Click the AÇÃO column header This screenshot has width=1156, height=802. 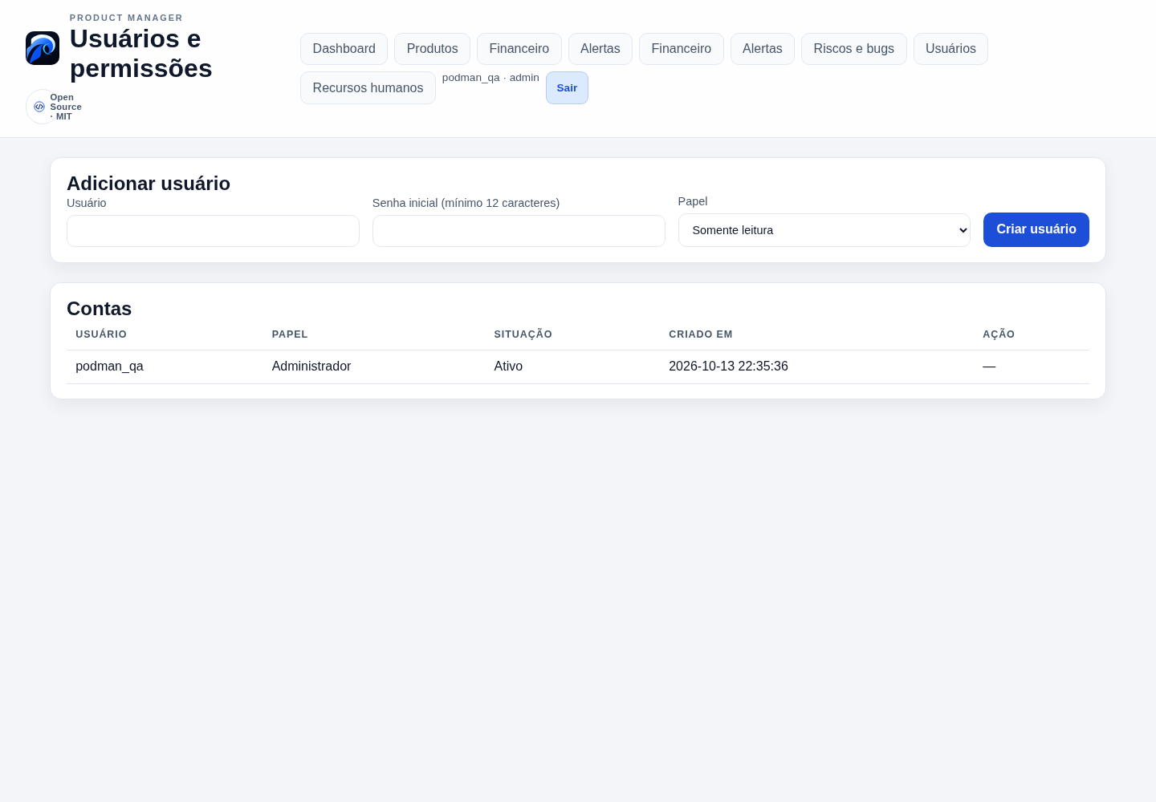(x=999, y=334)
